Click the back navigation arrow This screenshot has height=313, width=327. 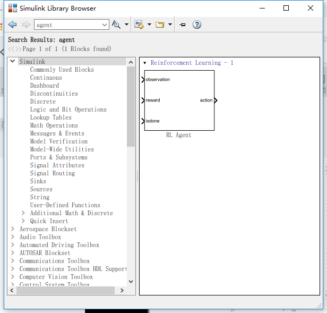click(12, 24)
